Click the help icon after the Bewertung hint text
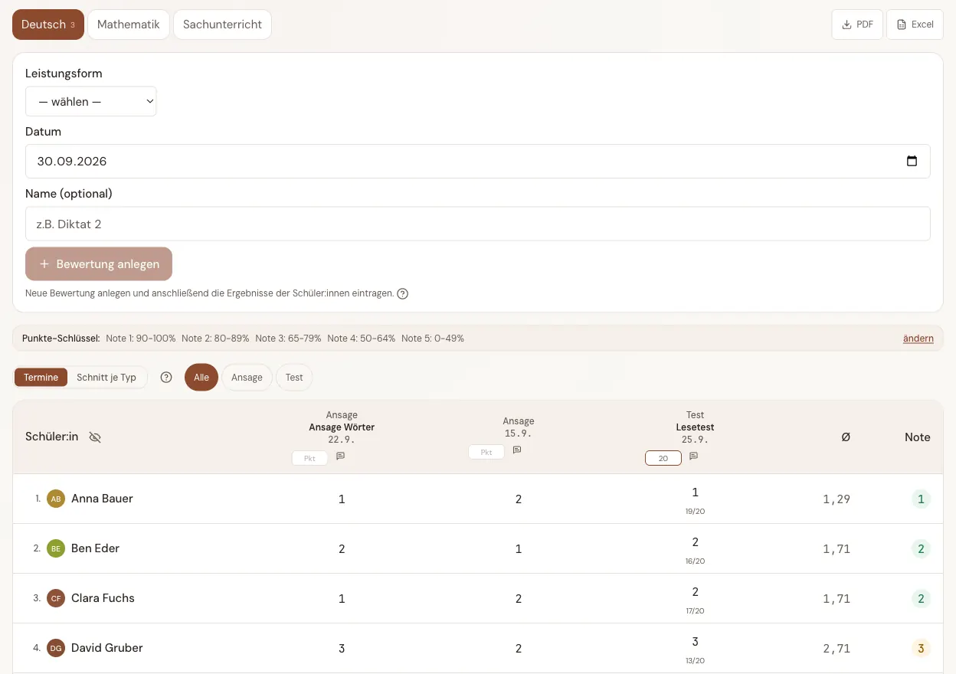The width and height of the screenshot is (956, 674). coord(403,293)
